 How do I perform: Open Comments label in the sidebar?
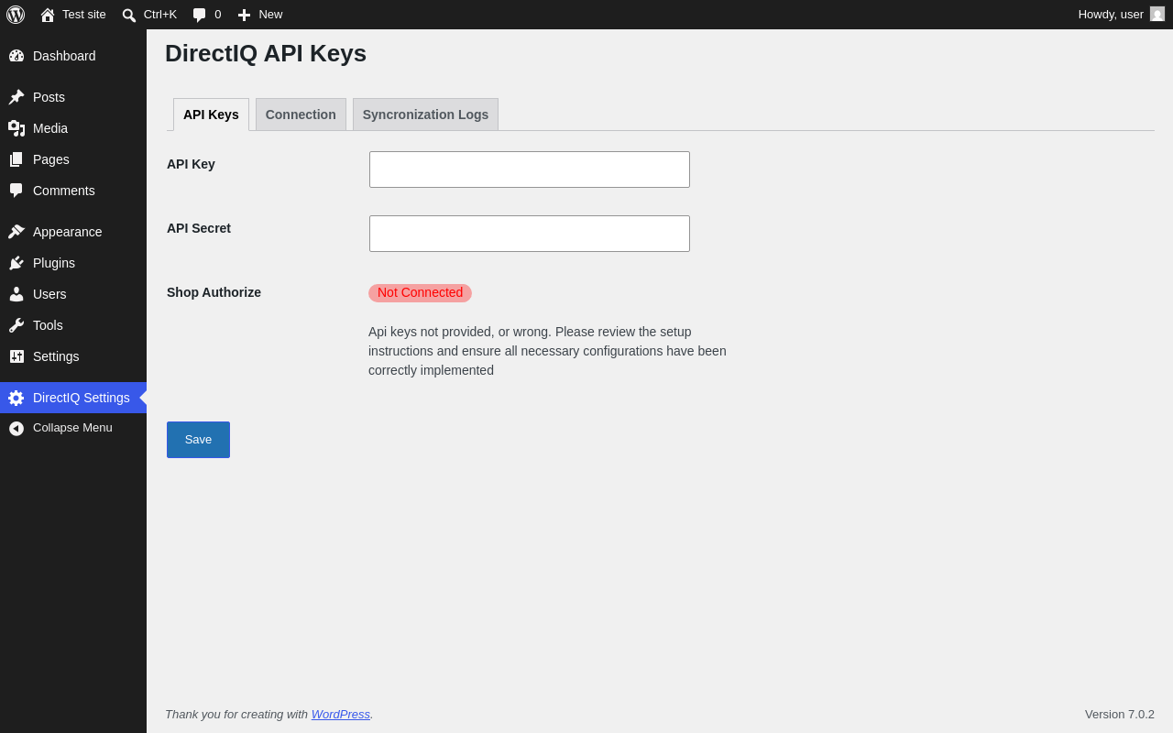(64, 191)
